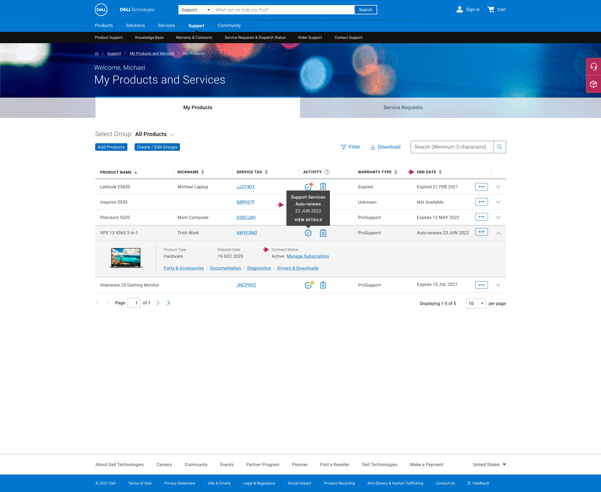This screenshot has height=492, width=601.
Task: Click support services badge for XPS 13 9365
Action: click(x=308, y=233)
